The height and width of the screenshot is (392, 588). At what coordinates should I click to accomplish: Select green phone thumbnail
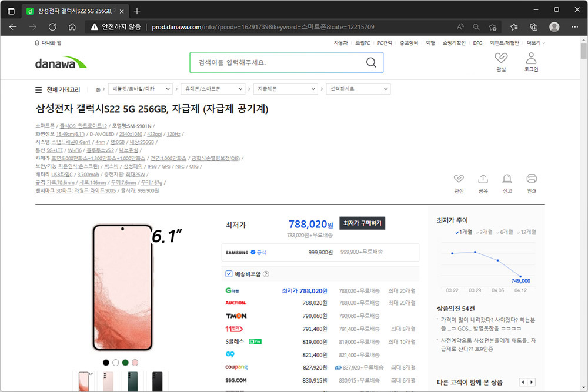(x=133, y=381)
